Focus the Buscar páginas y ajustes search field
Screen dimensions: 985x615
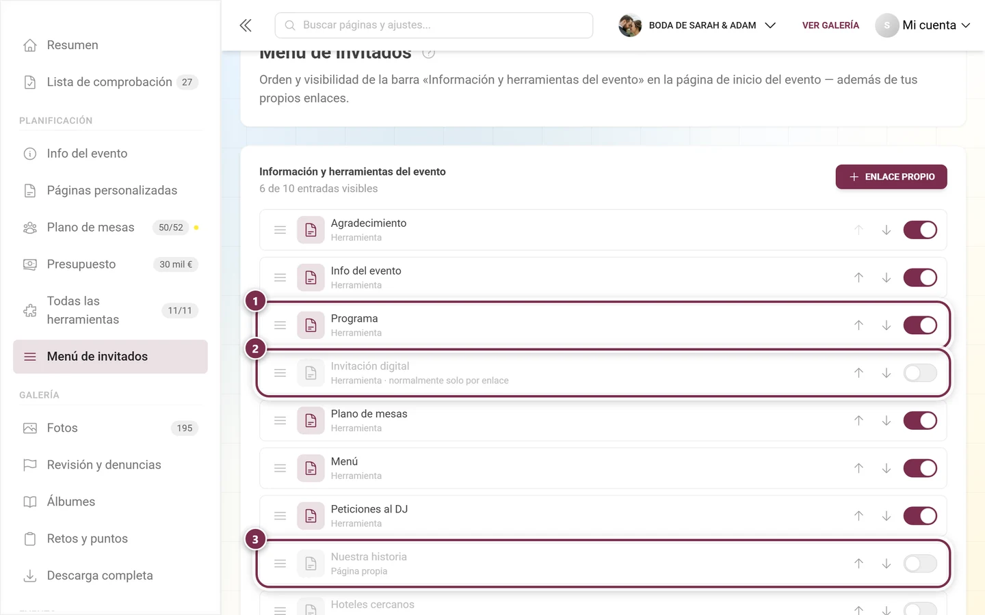tap(434, 25)
